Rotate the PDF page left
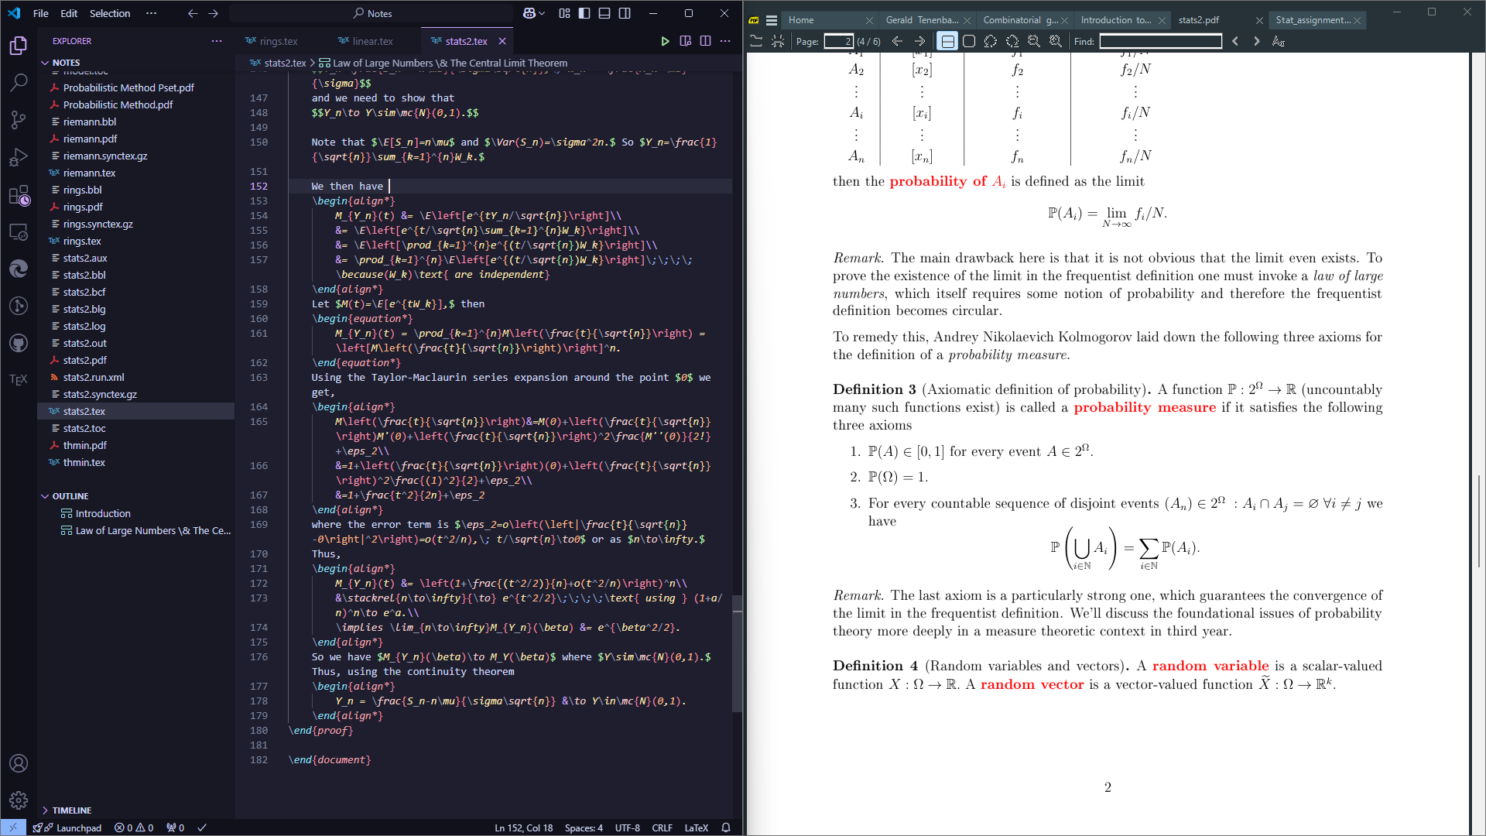Screen dimensions: 1486x836 point(991,42)
